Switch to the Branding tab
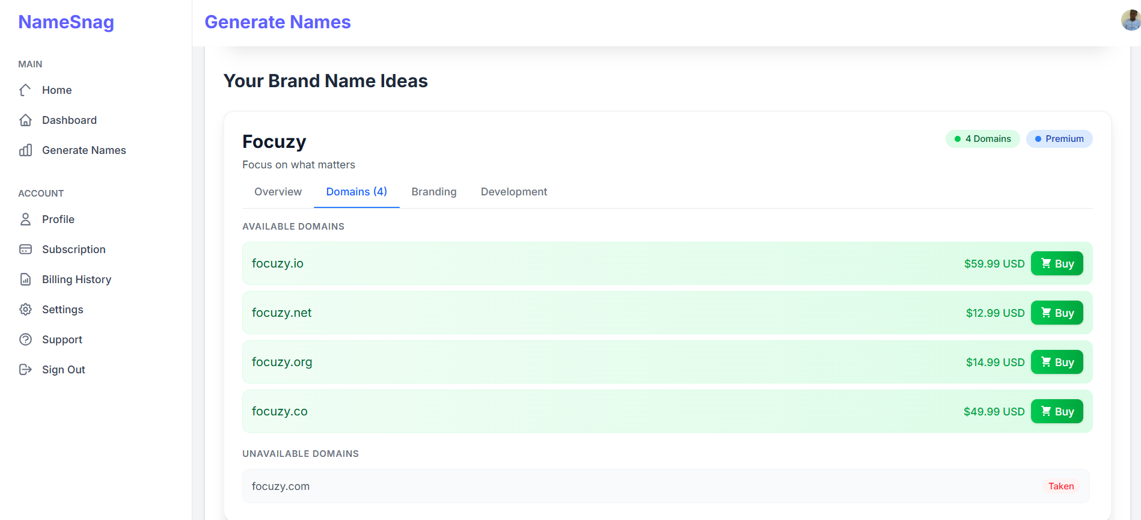 (434, 192)
